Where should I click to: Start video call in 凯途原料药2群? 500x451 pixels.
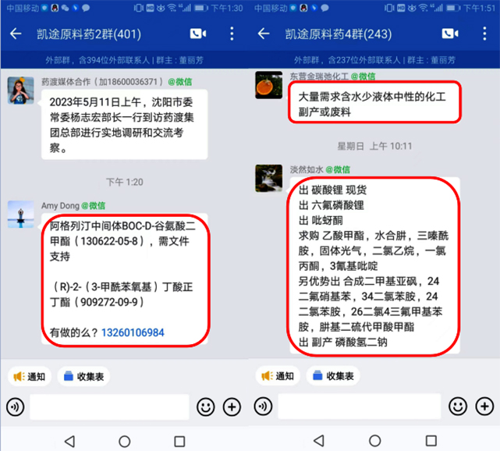pos(198,34)
